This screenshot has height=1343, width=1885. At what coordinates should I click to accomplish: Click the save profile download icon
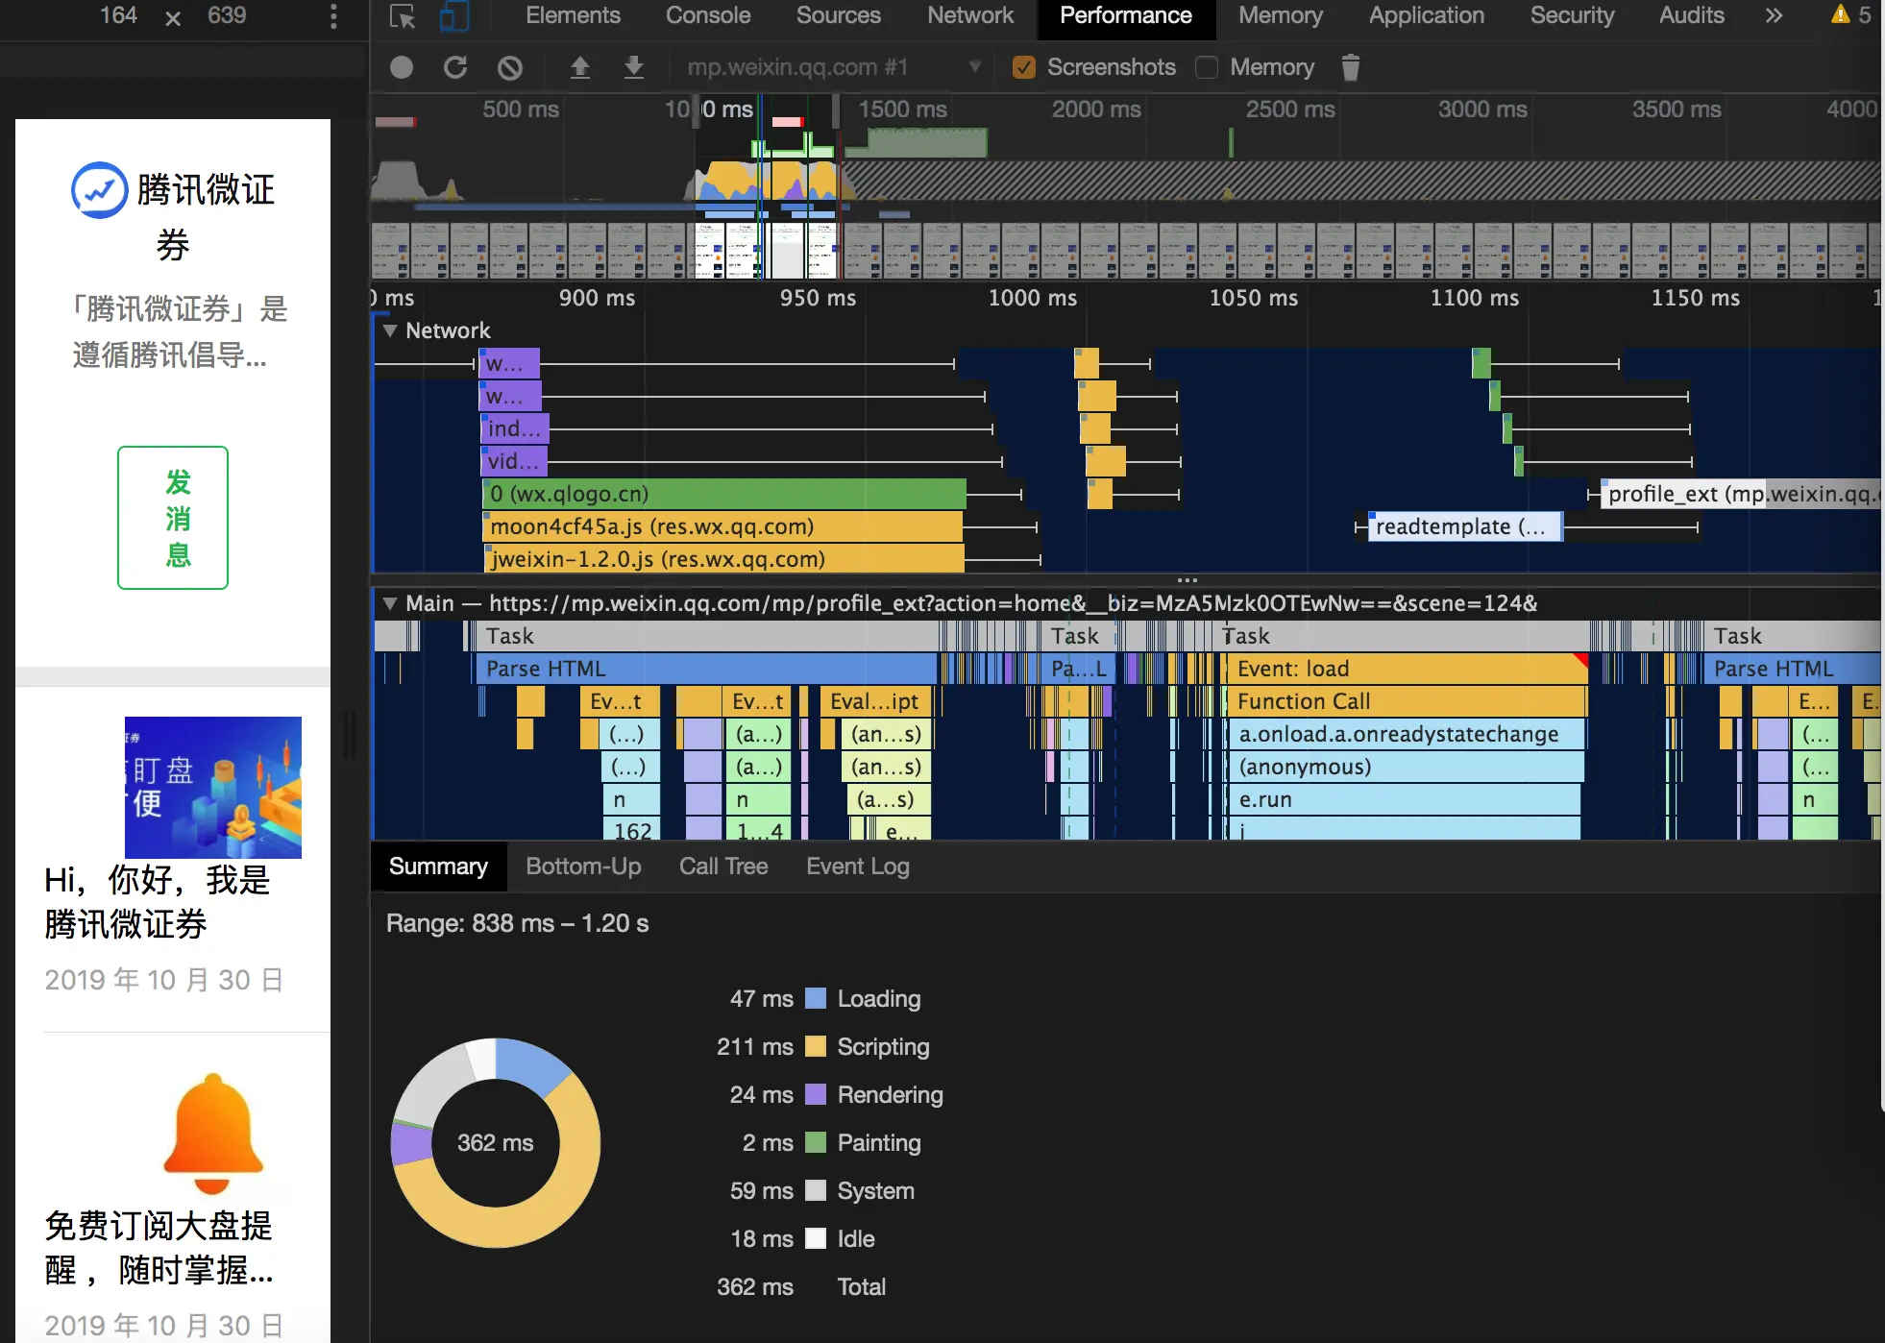pyautogui.click(x=633, y=67)
